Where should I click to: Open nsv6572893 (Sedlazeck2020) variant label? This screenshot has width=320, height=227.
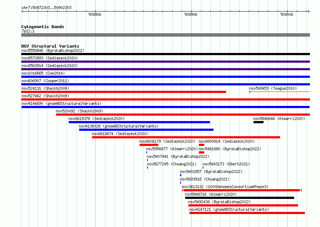point(50,58)
